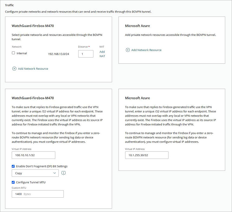Image resolution: width=232 pixels, height=212 pixels.
Task: Disable the Enable Don't Fragment (DF) Bit Settings checkbox
Action: [13, 166]
